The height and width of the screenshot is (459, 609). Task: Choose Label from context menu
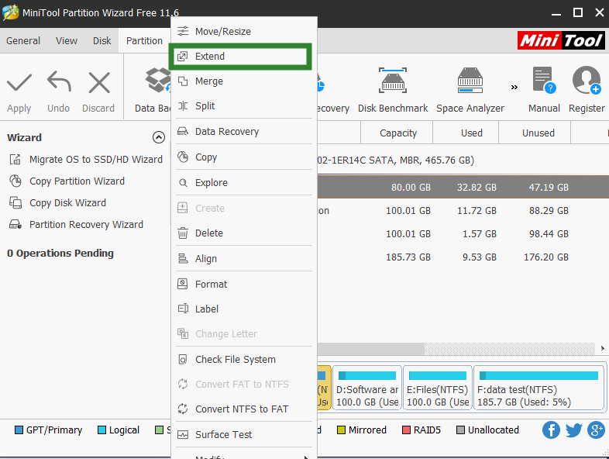[x=244, y=309]
